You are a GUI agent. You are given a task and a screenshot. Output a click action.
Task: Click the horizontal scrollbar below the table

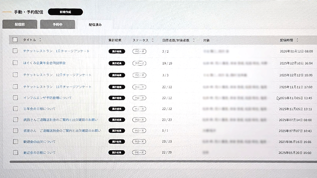(x=158, y=161)
